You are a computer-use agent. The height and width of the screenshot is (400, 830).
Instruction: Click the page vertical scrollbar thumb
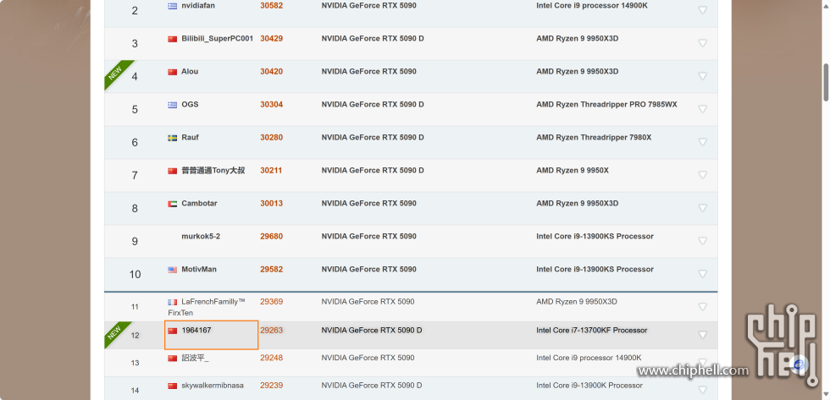(826, 82)
